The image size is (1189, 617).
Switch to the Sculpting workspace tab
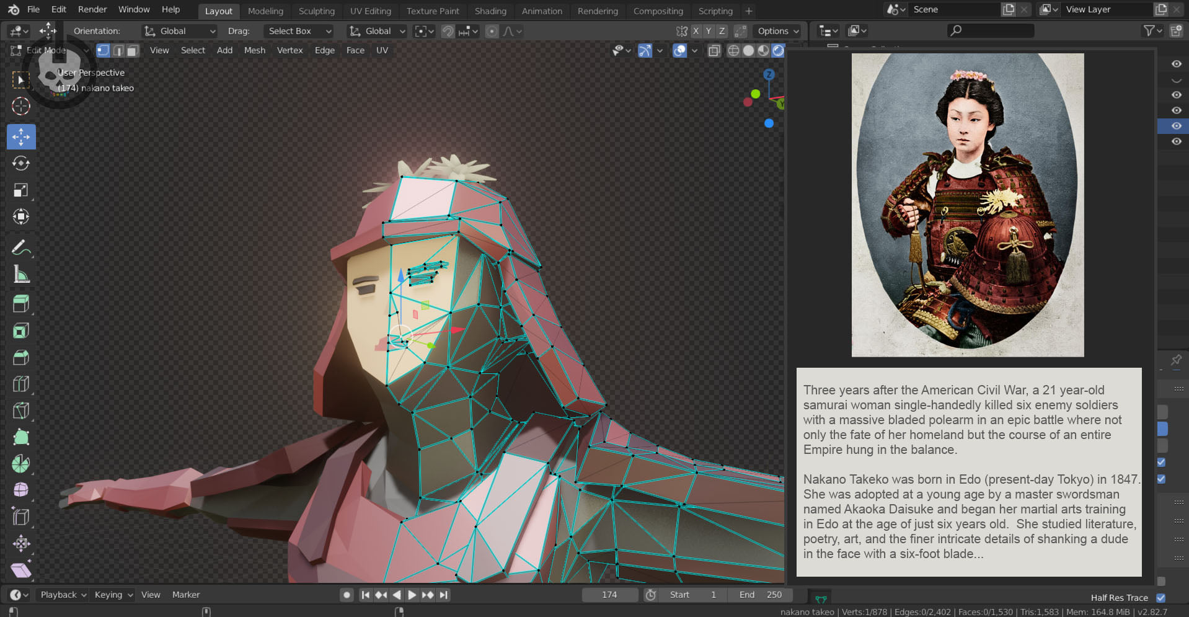click(316, 11)
